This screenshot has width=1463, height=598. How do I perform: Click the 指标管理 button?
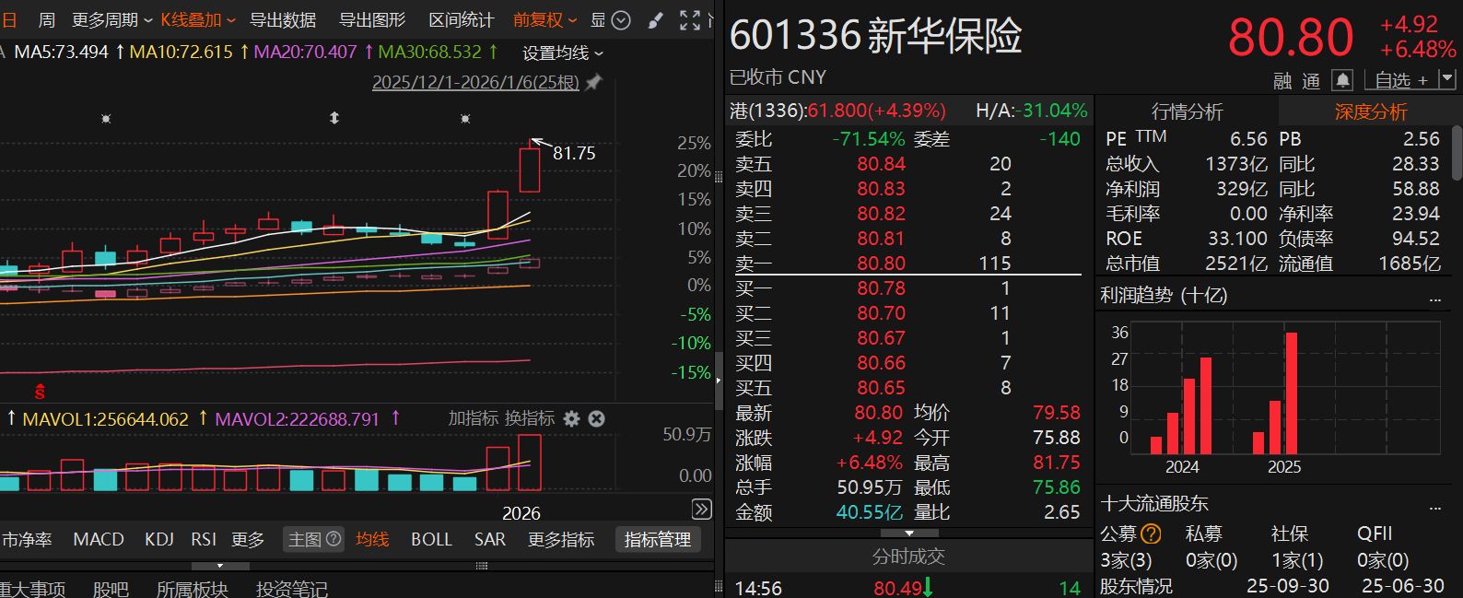click(x=657, y=539)
